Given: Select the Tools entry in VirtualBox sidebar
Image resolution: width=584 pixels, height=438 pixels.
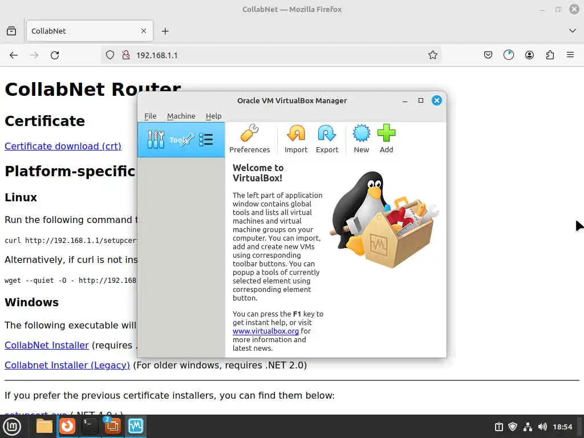Looking at the screenshot, I should (181, 140).
